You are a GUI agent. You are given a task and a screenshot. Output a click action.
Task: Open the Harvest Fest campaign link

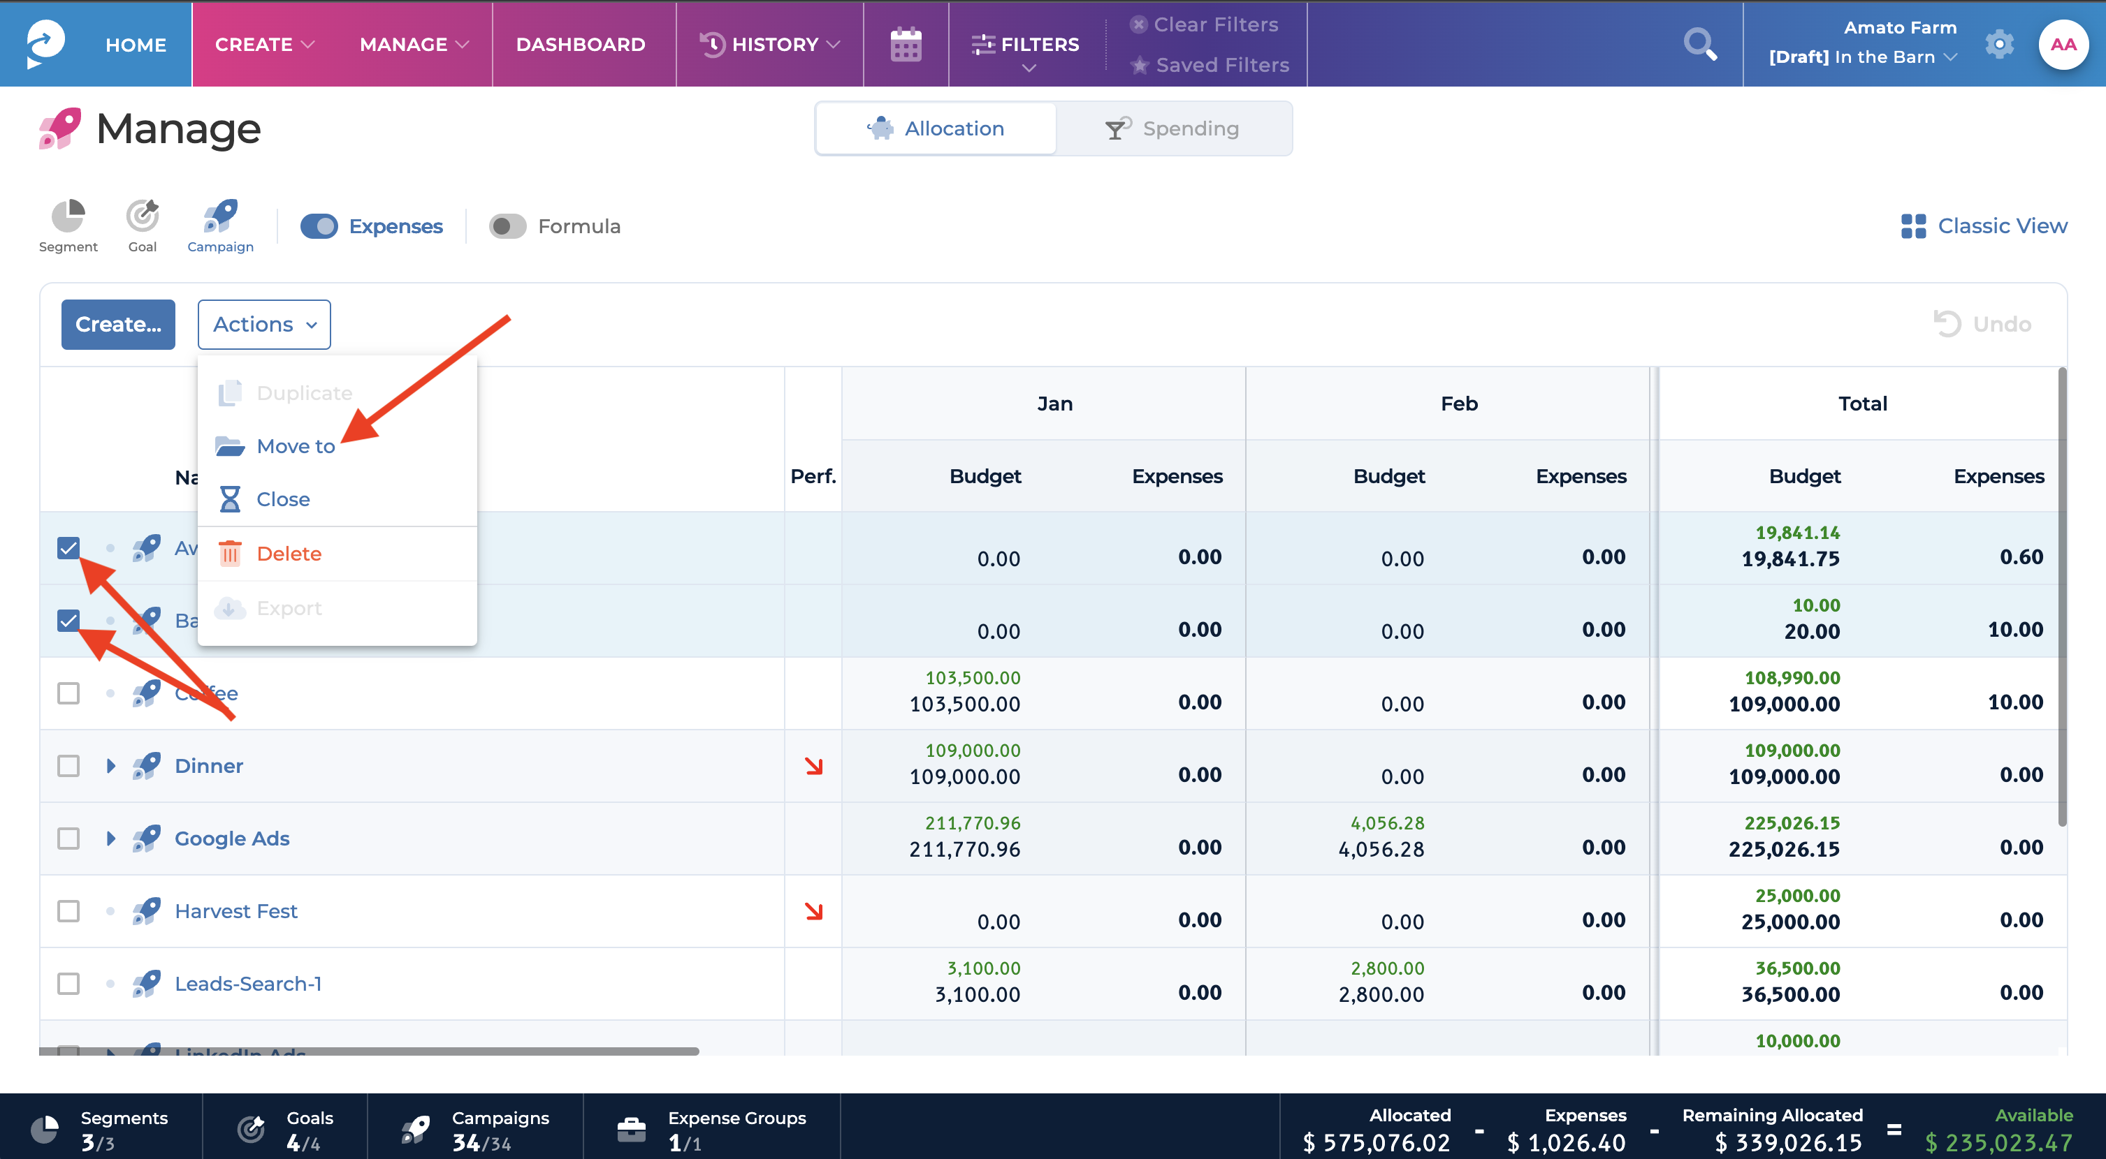tap(236, 912)
